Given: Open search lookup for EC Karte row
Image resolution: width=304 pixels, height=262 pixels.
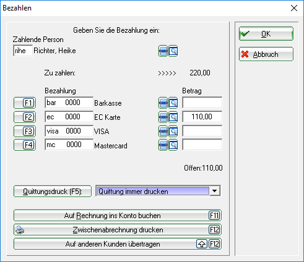Looking at the screenshot, I should click(173, 117).
